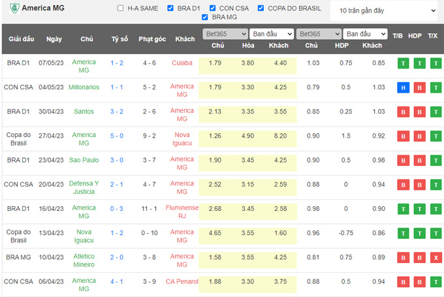Click red B badge in Santos row T/B column
The image size is (444, 297).
tap(403, 112)
